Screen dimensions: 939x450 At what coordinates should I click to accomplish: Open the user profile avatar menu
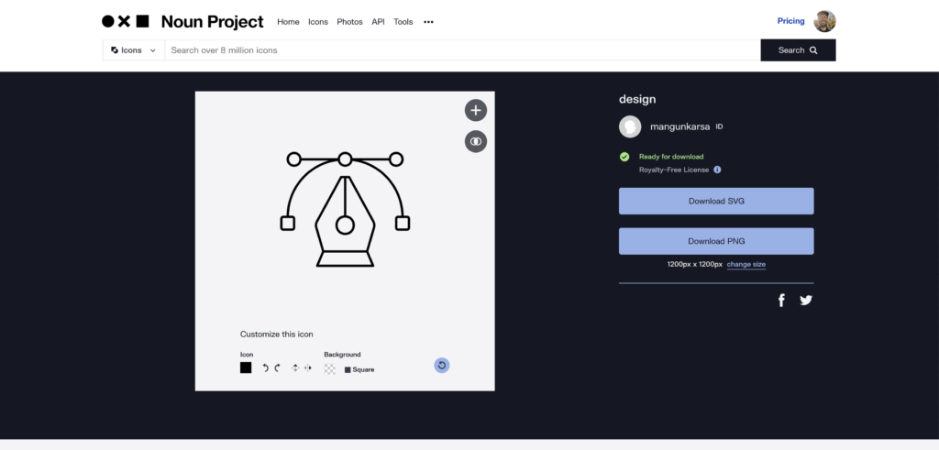(x=824, y=21)
